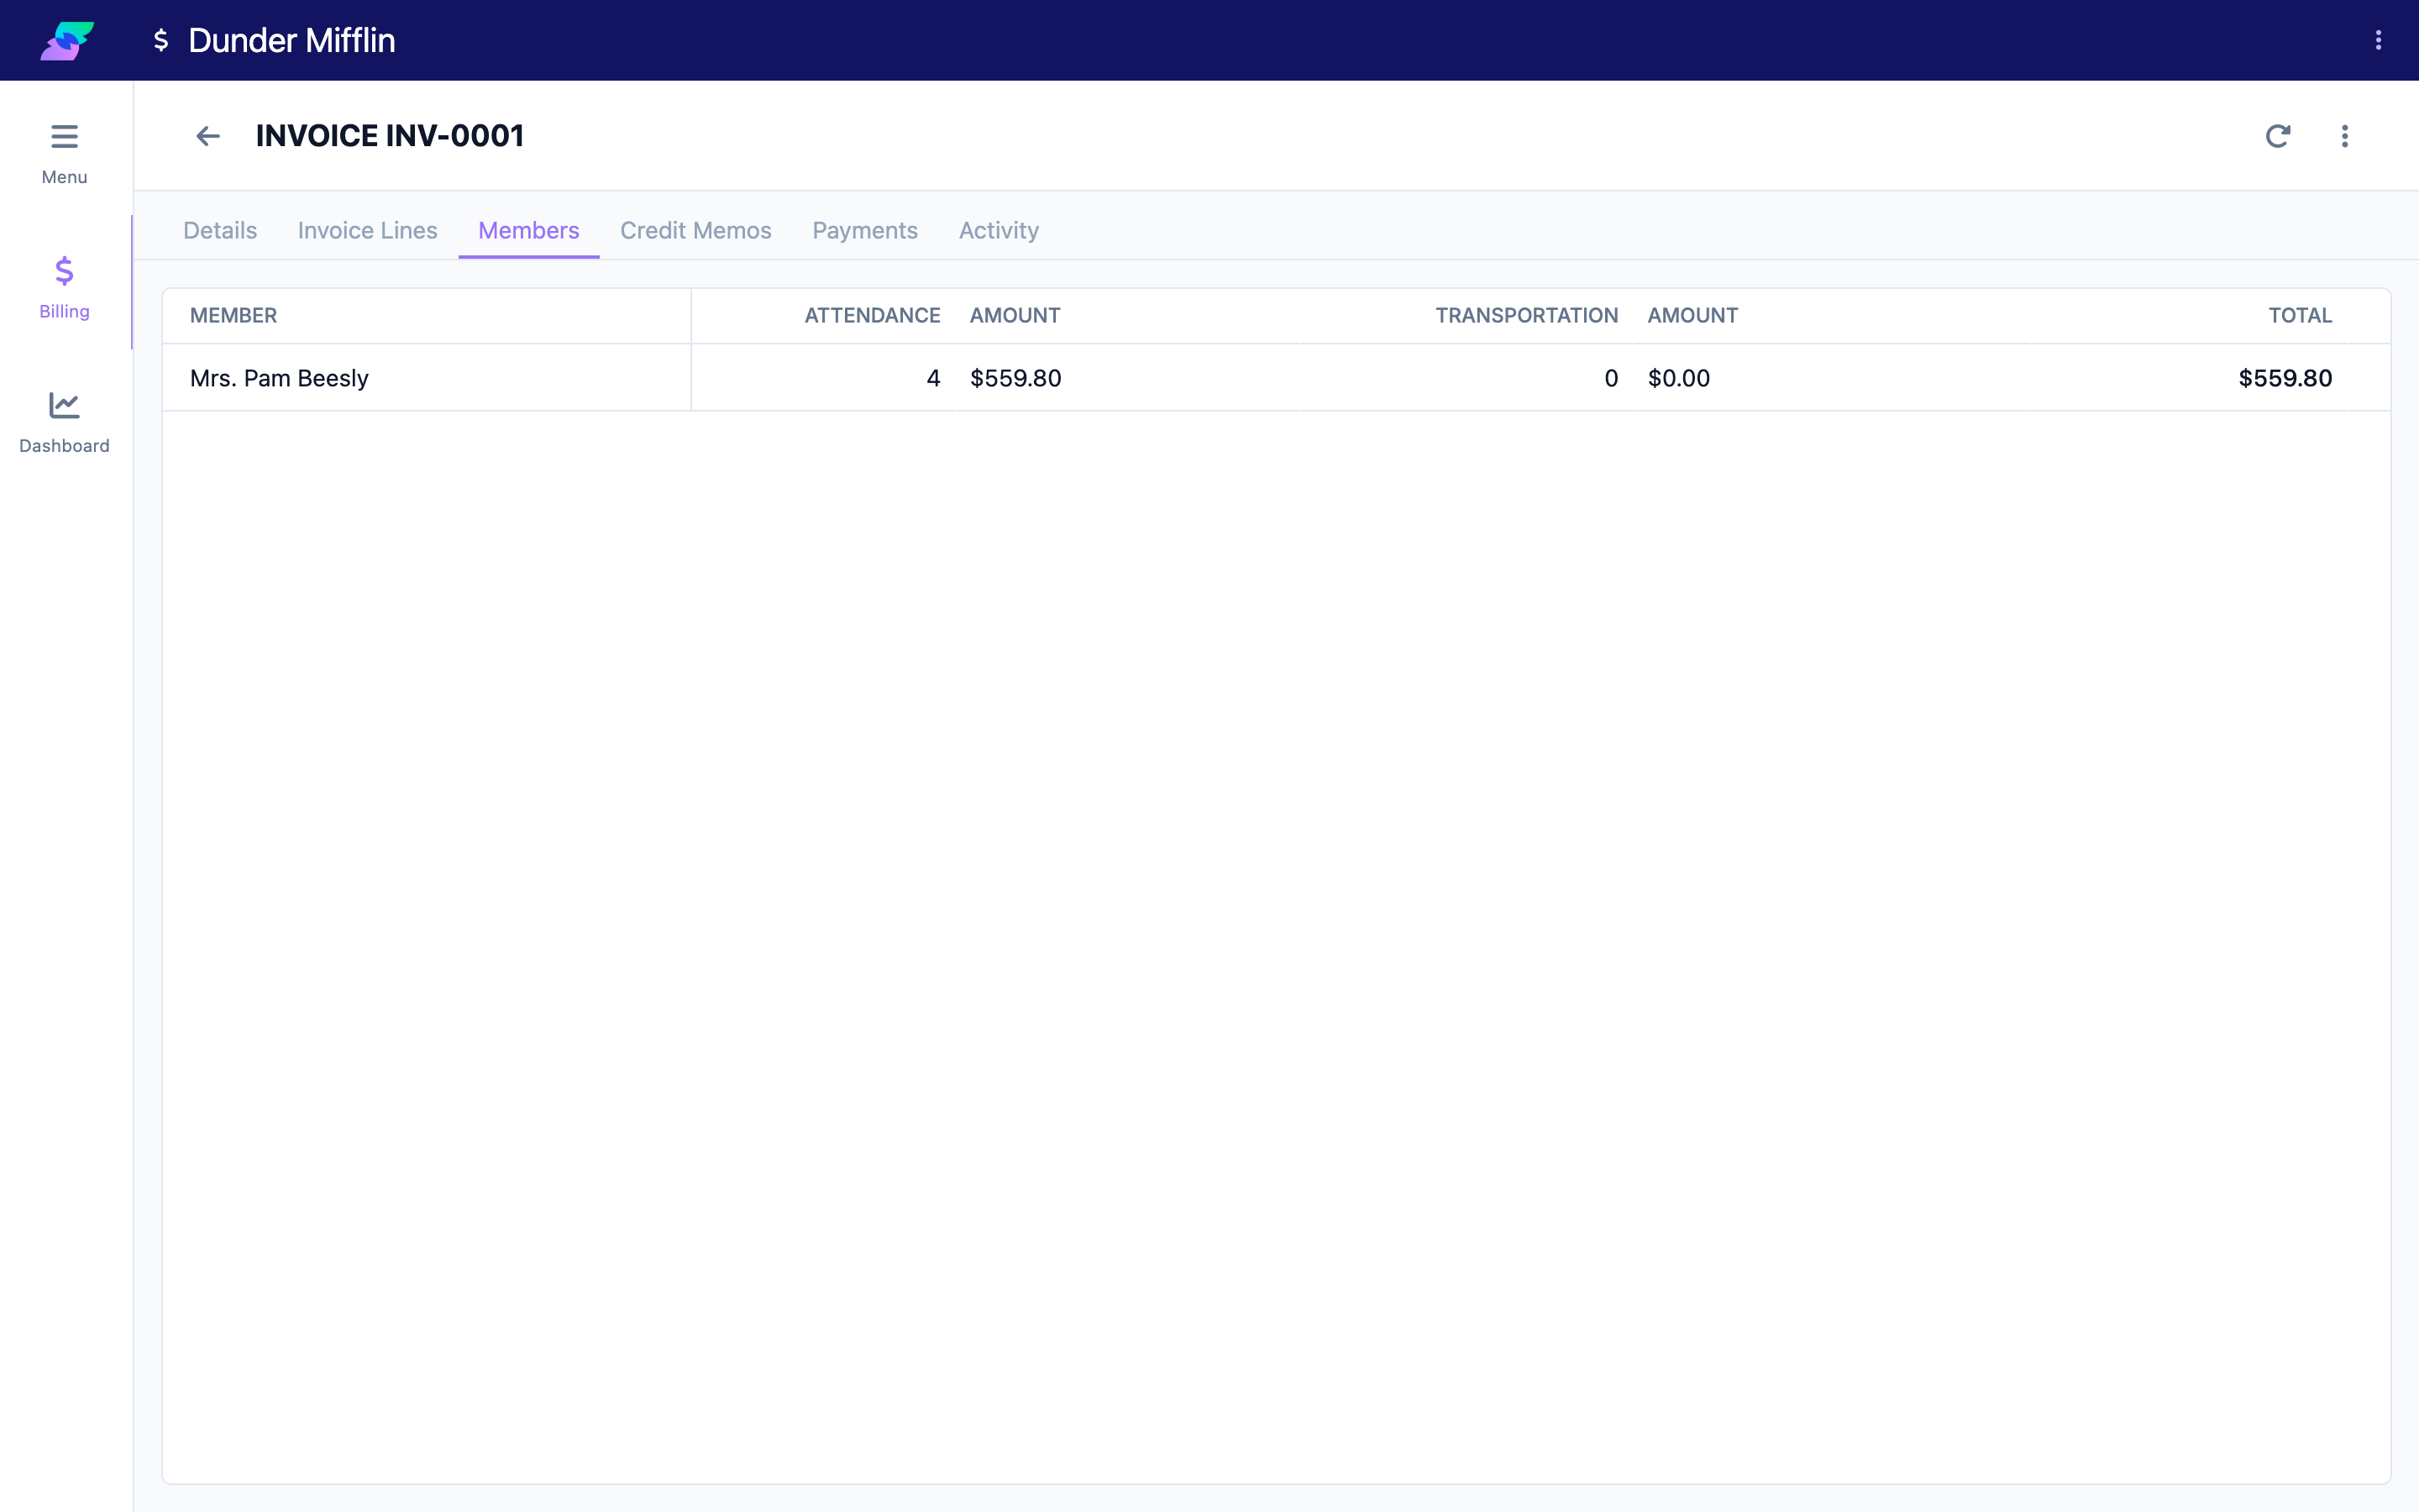This screenshot has width=2419, height=1512.
Task: Open the Billing section in sidebar
Action: pos(64,285)
